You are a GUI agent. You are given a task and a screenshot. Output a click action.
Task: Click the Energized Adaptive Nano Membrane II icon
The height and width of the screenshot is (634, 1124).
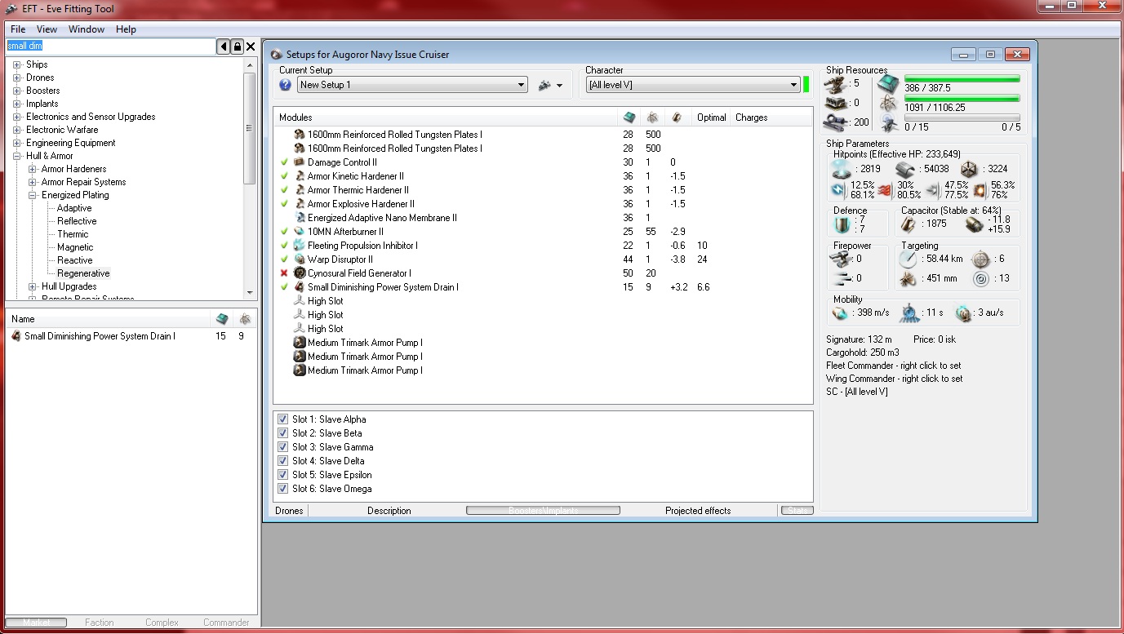(300, 218)
